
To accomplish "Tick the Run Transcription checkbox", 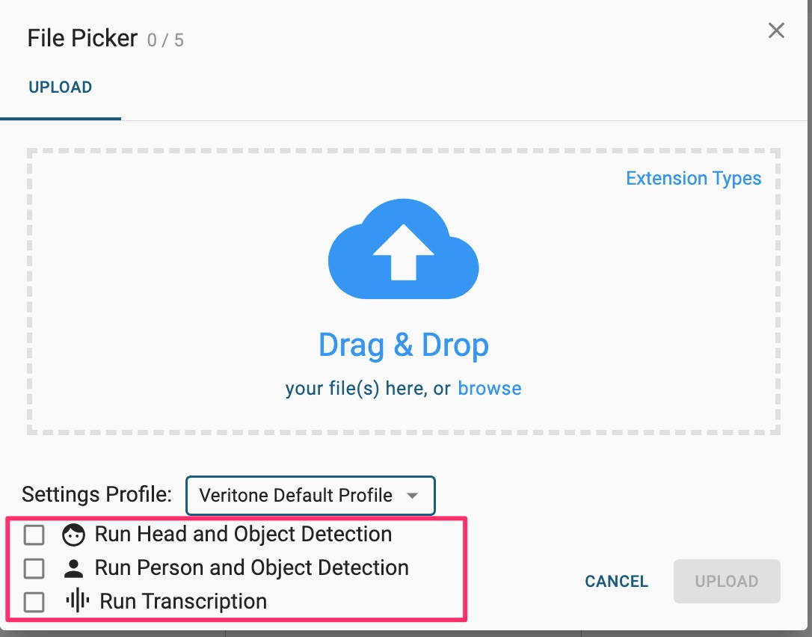I will 34,602.
